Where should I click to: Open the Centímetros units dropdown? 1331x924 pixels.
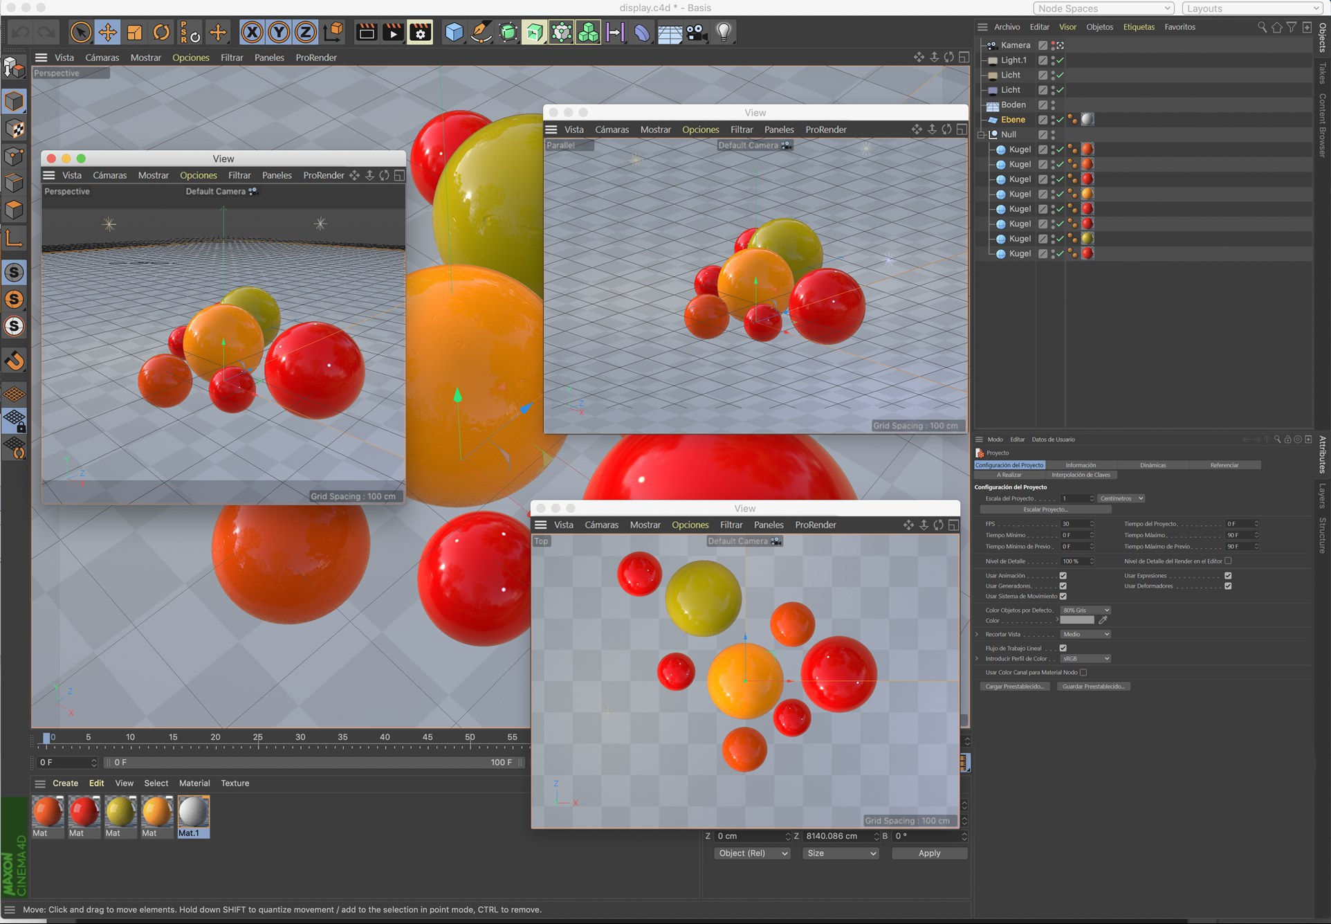click(x=1121, y=498)
